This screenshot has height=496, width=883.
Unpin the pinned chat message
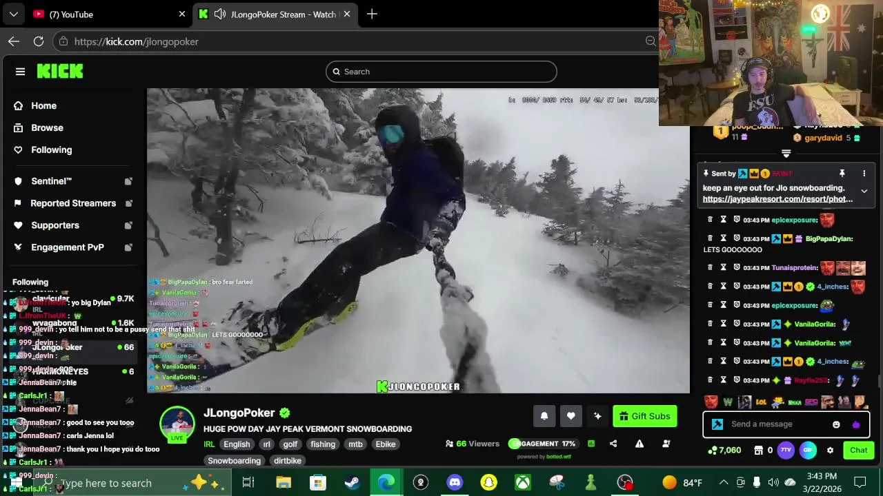[x=842, y=174]
